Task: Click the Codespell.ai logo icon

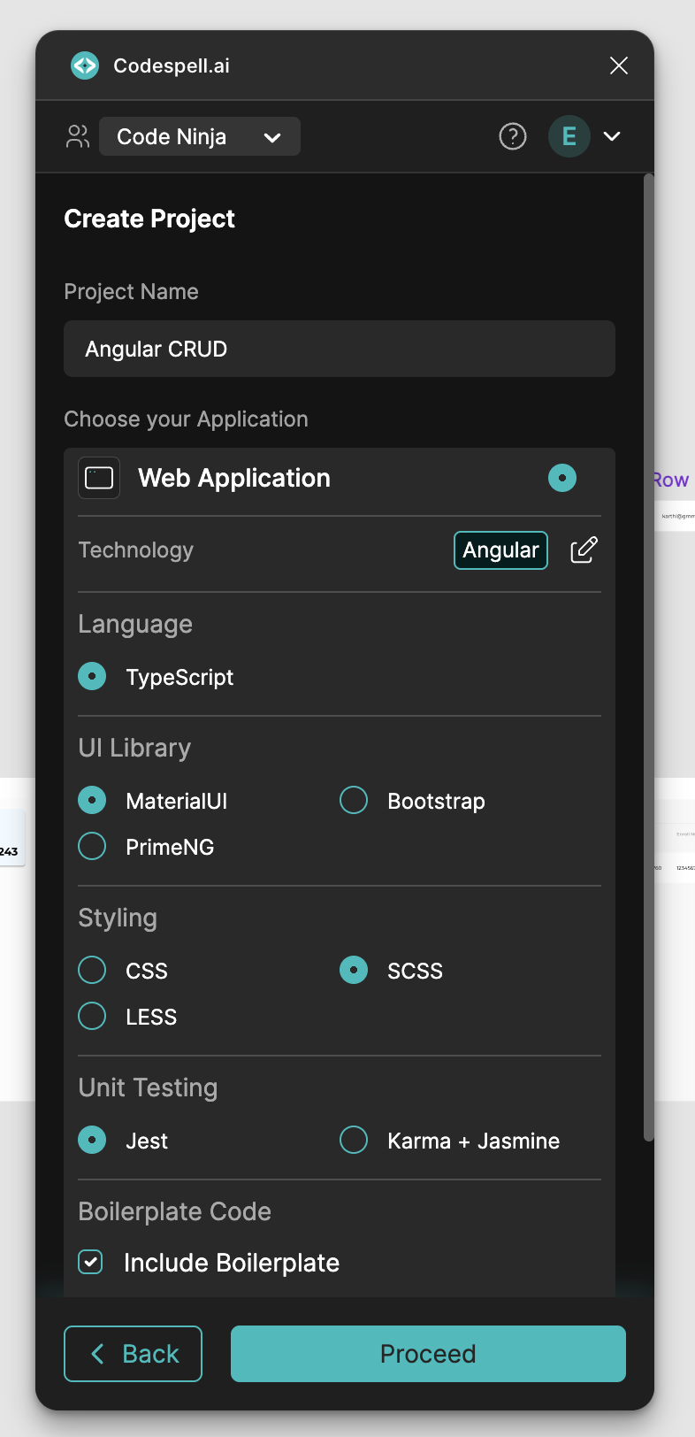Action: 85,65
